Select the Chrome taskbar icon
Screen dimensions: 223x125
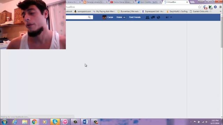tap(34, 122)
